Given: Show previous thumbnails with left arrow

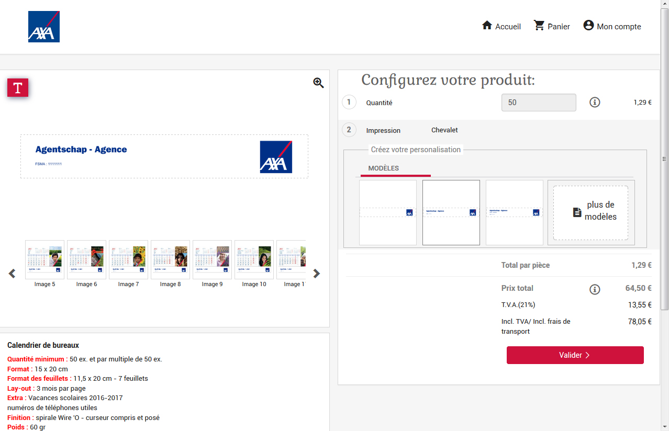Looking at the screenshot, I should tap(12, 273).
